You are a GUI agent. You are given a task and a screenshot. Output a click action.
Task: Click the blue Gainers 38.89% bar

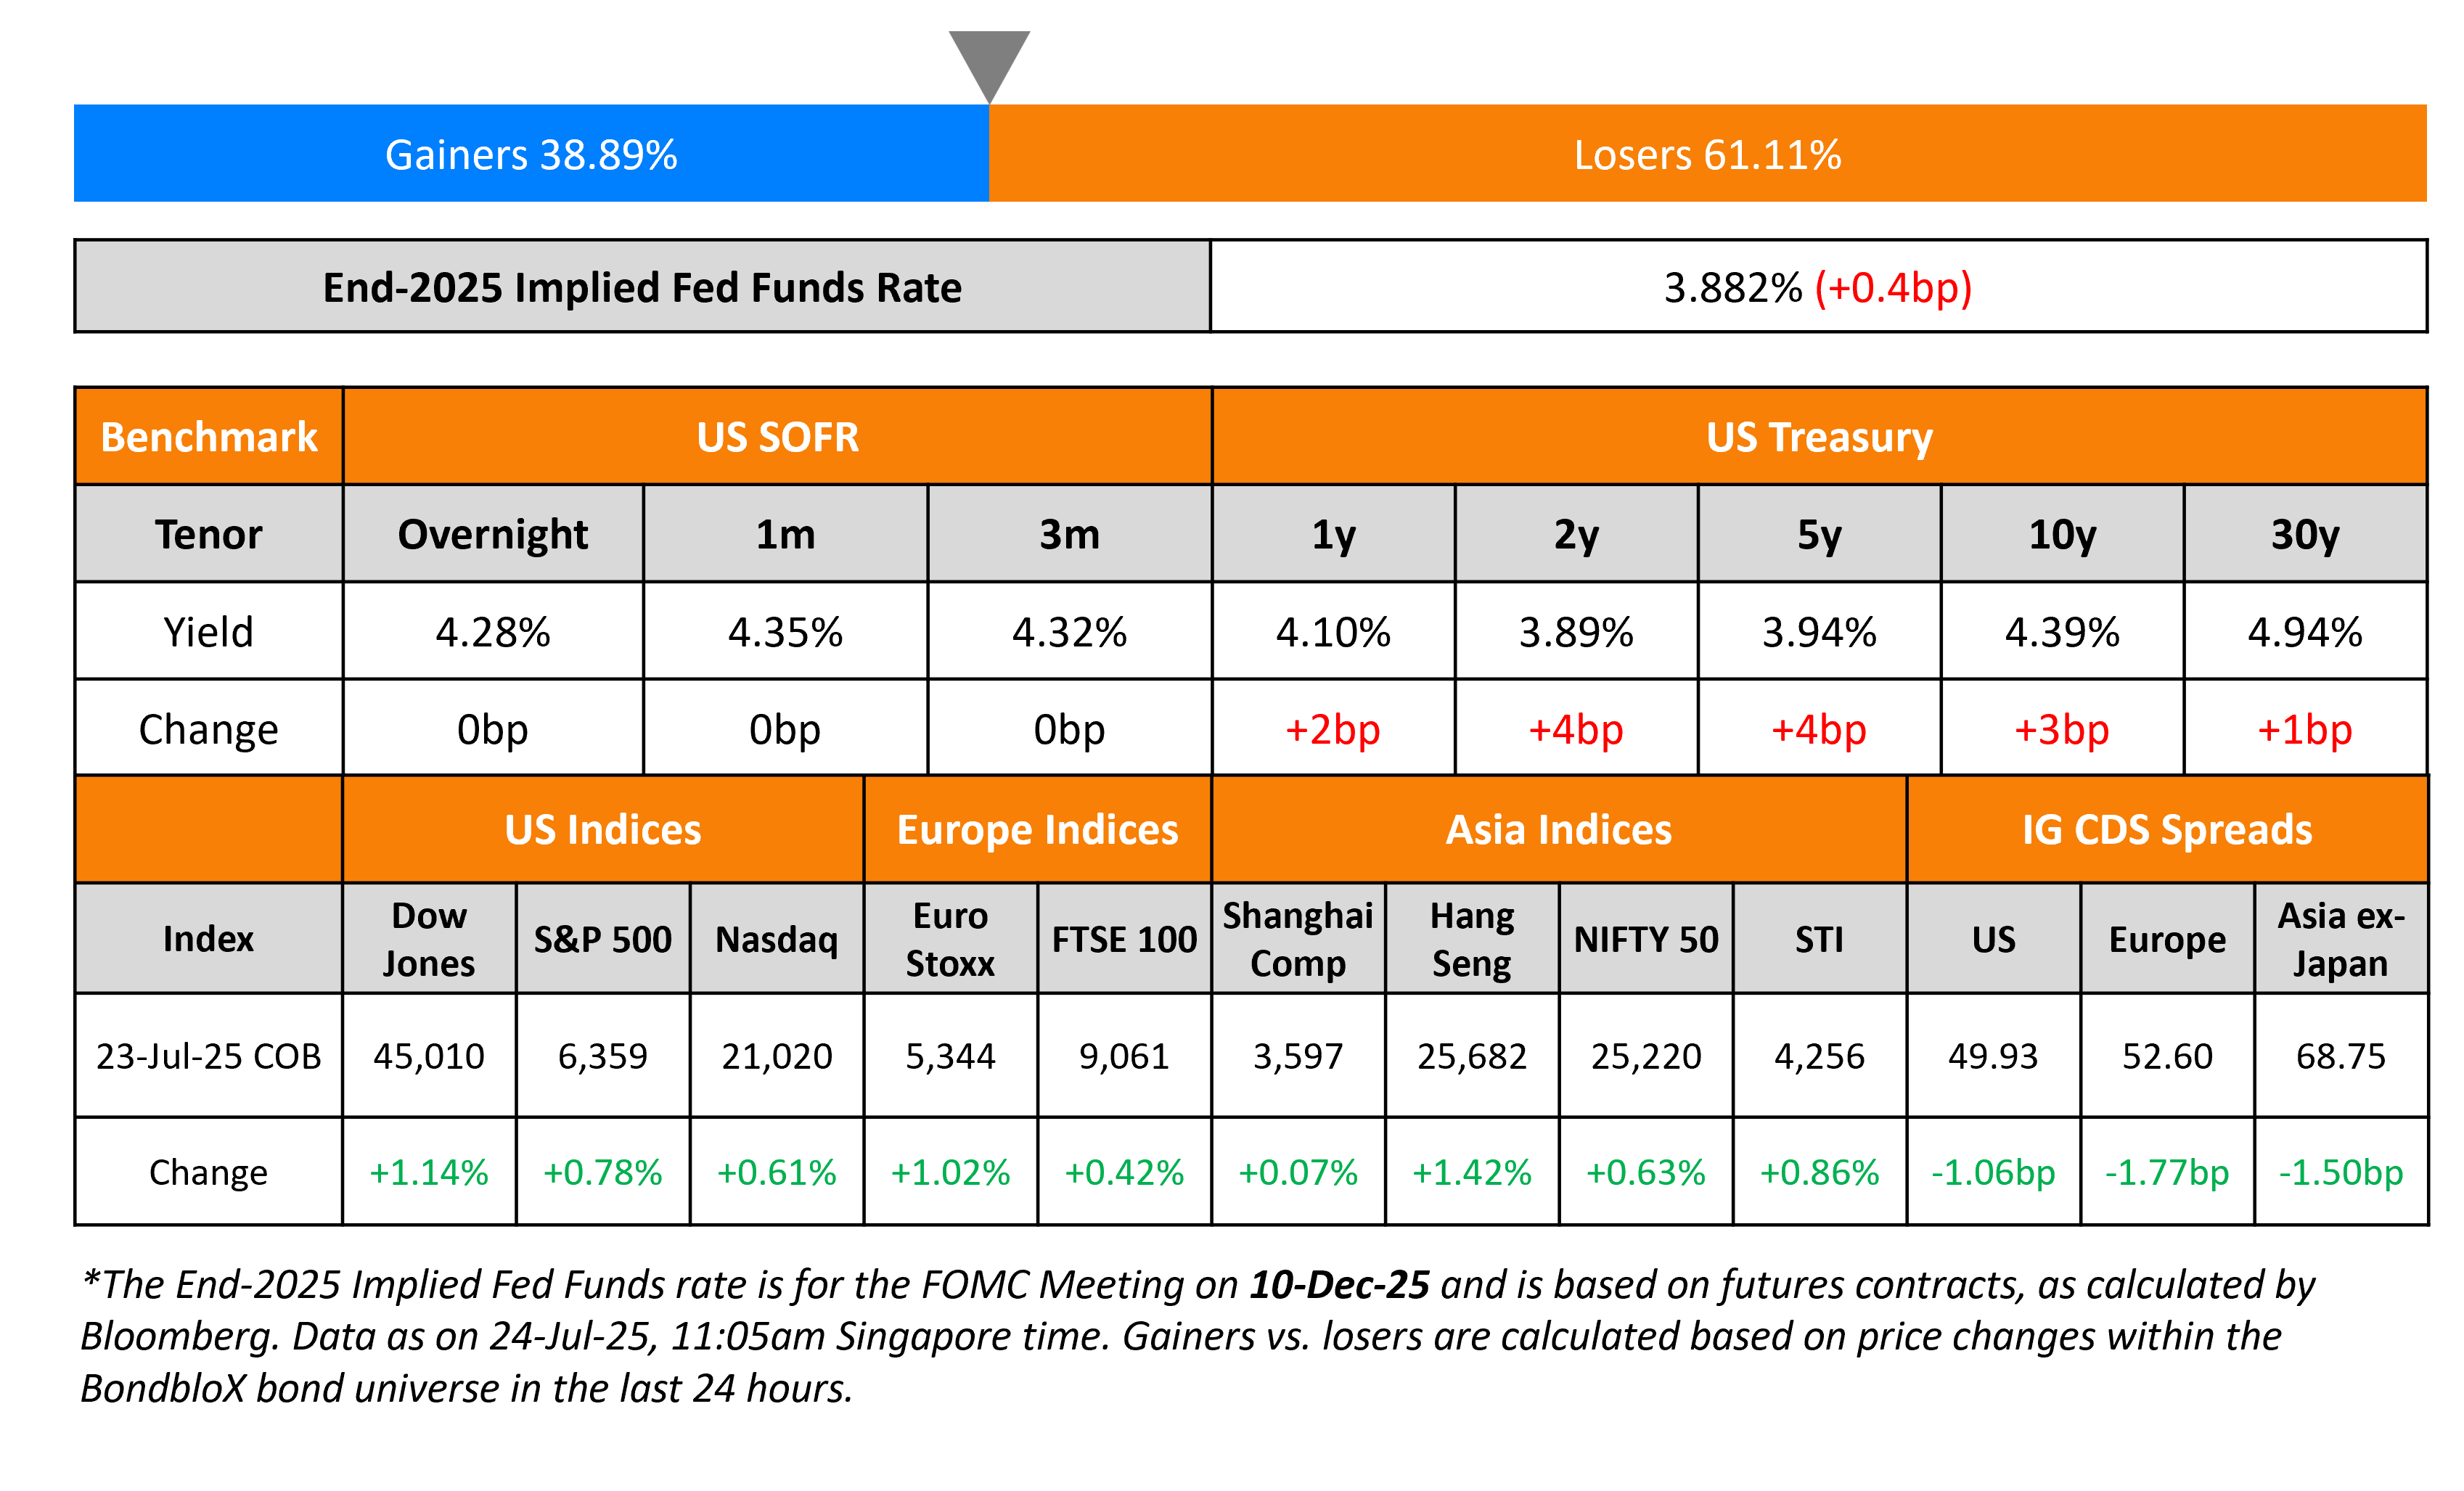coord(531,154)
